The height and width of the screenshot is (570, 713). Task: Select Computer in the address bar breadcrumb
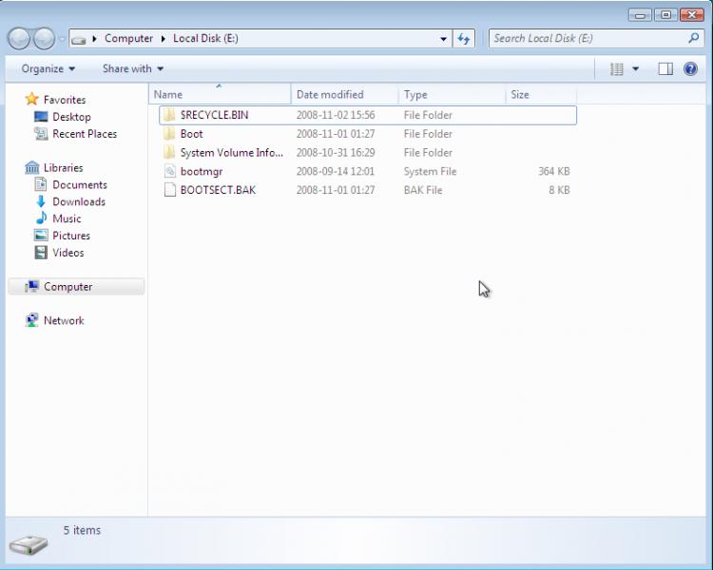[128, 39]
